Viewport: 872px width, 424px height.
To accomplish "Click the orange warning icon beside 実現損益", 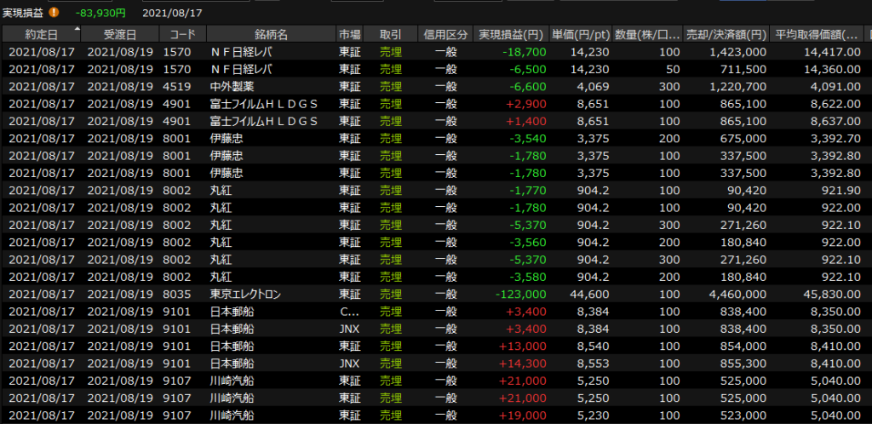I will pyautogui.click(x=54, y=13).
